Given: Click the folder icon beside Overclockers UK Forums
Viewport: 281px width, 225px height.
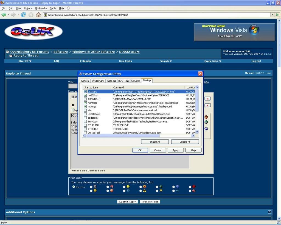Looking at the screenshot, I should (7, 52).
